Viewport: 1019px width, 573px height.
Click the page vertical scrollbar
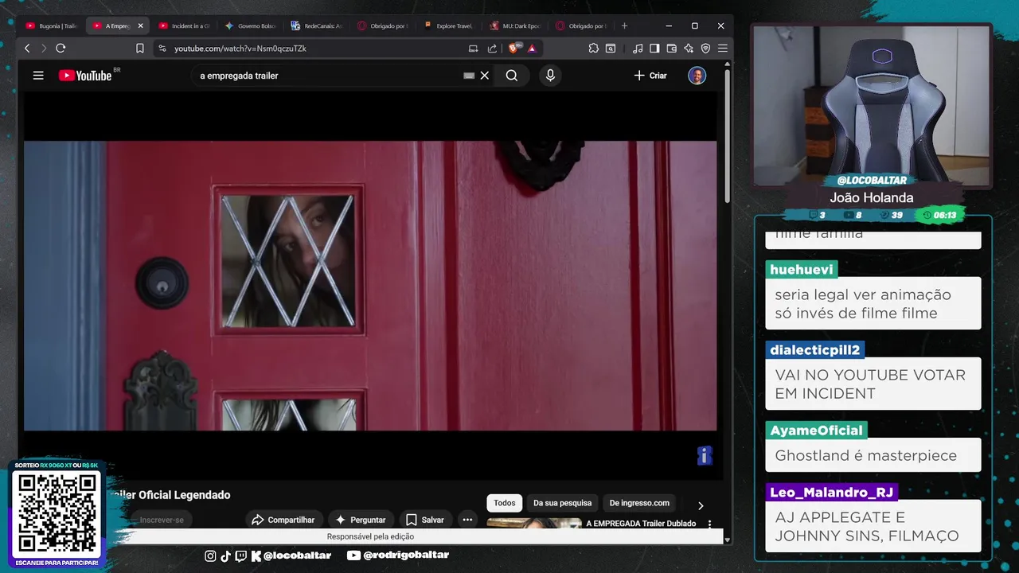(x=727, y=135)
